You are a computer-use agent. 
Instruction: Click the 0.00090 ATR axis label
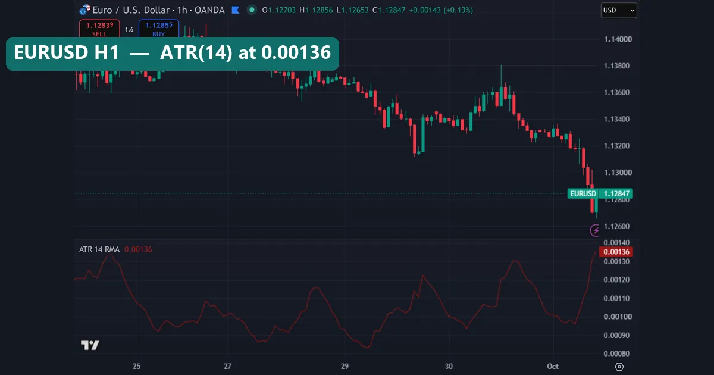(617, 335)
